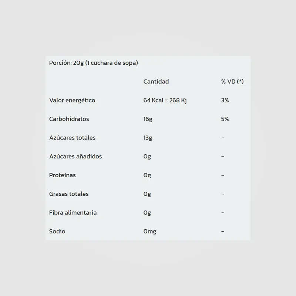Select the Cantidad column header

pyautogui.click(x=156, y=81)
